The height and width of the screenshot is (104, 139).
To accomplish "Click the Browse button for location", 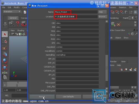I will point(103,17).
